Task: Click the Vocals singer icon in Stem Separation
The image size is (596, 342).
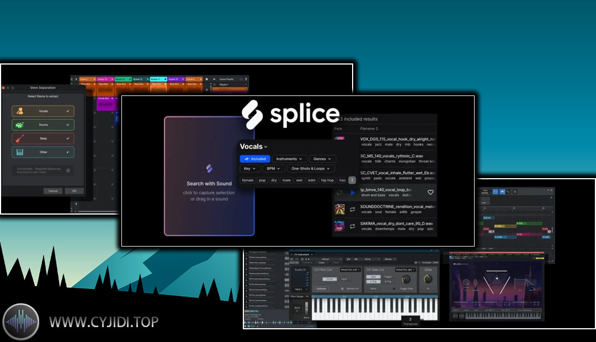Action: [20, 111]
